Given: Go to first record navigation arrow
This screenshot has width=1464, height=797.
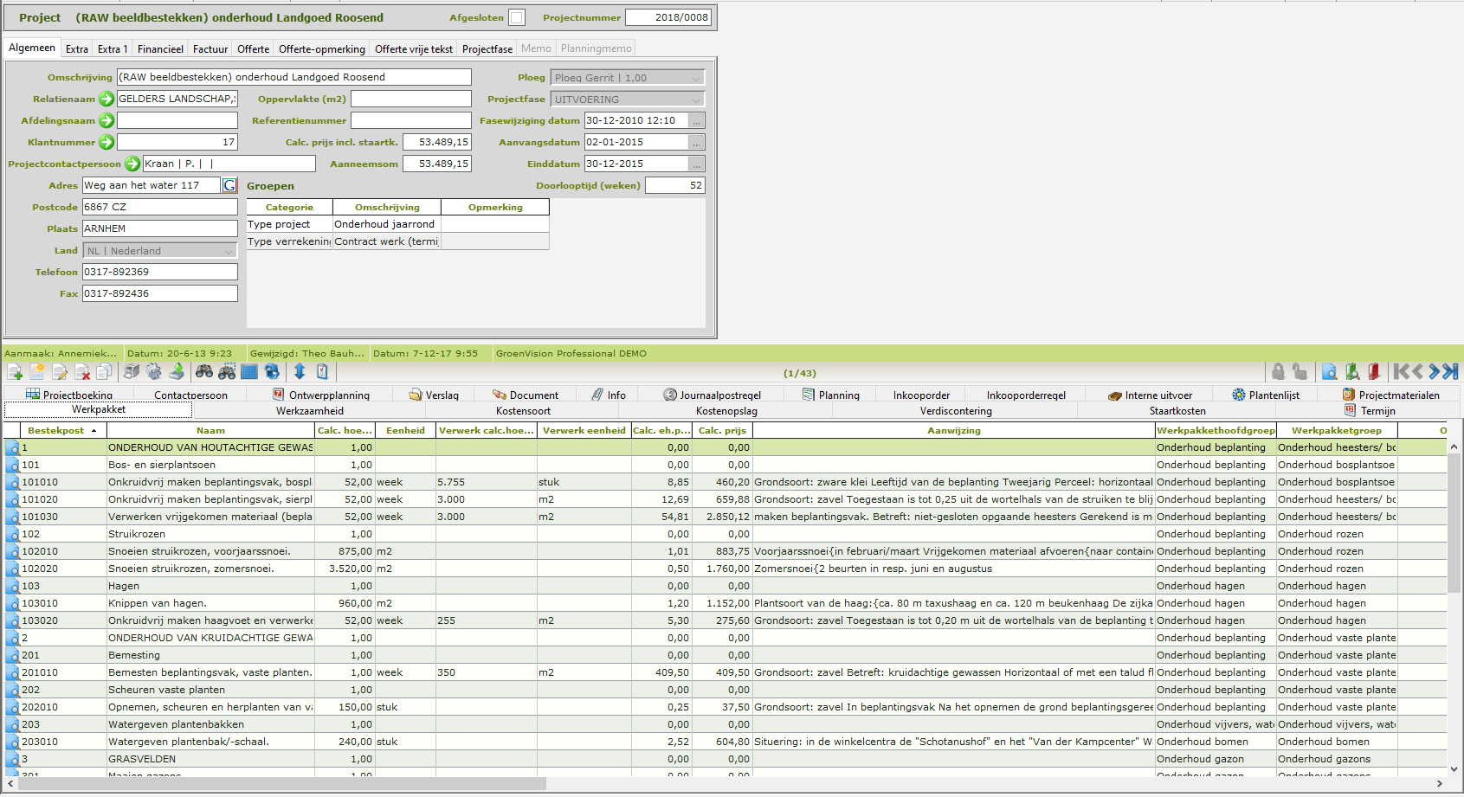Looking at the screenshot, I should (x=1401, y=372).
